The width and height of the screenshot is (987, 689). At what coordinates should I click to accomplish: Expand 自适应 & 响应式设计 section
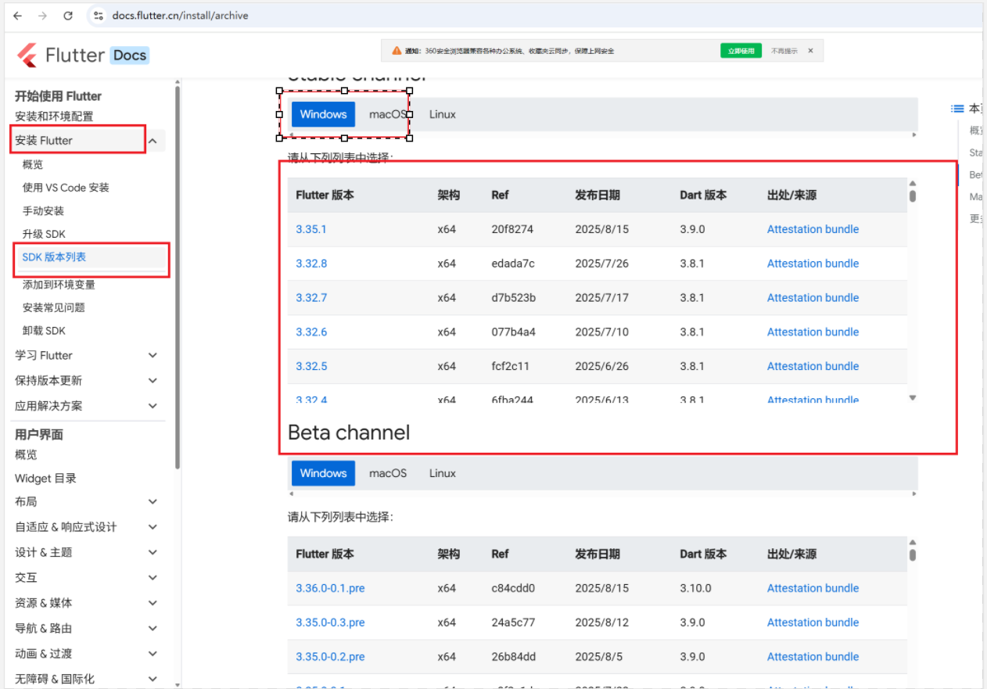(x=153, y=527)
